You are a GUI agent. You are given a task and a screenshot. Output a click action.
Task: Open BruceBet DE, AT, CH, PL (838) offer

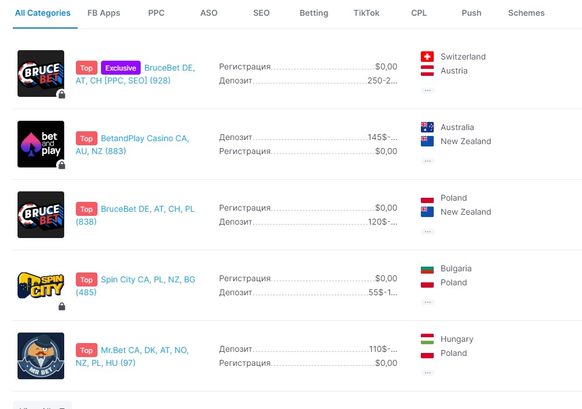[135, 215]
